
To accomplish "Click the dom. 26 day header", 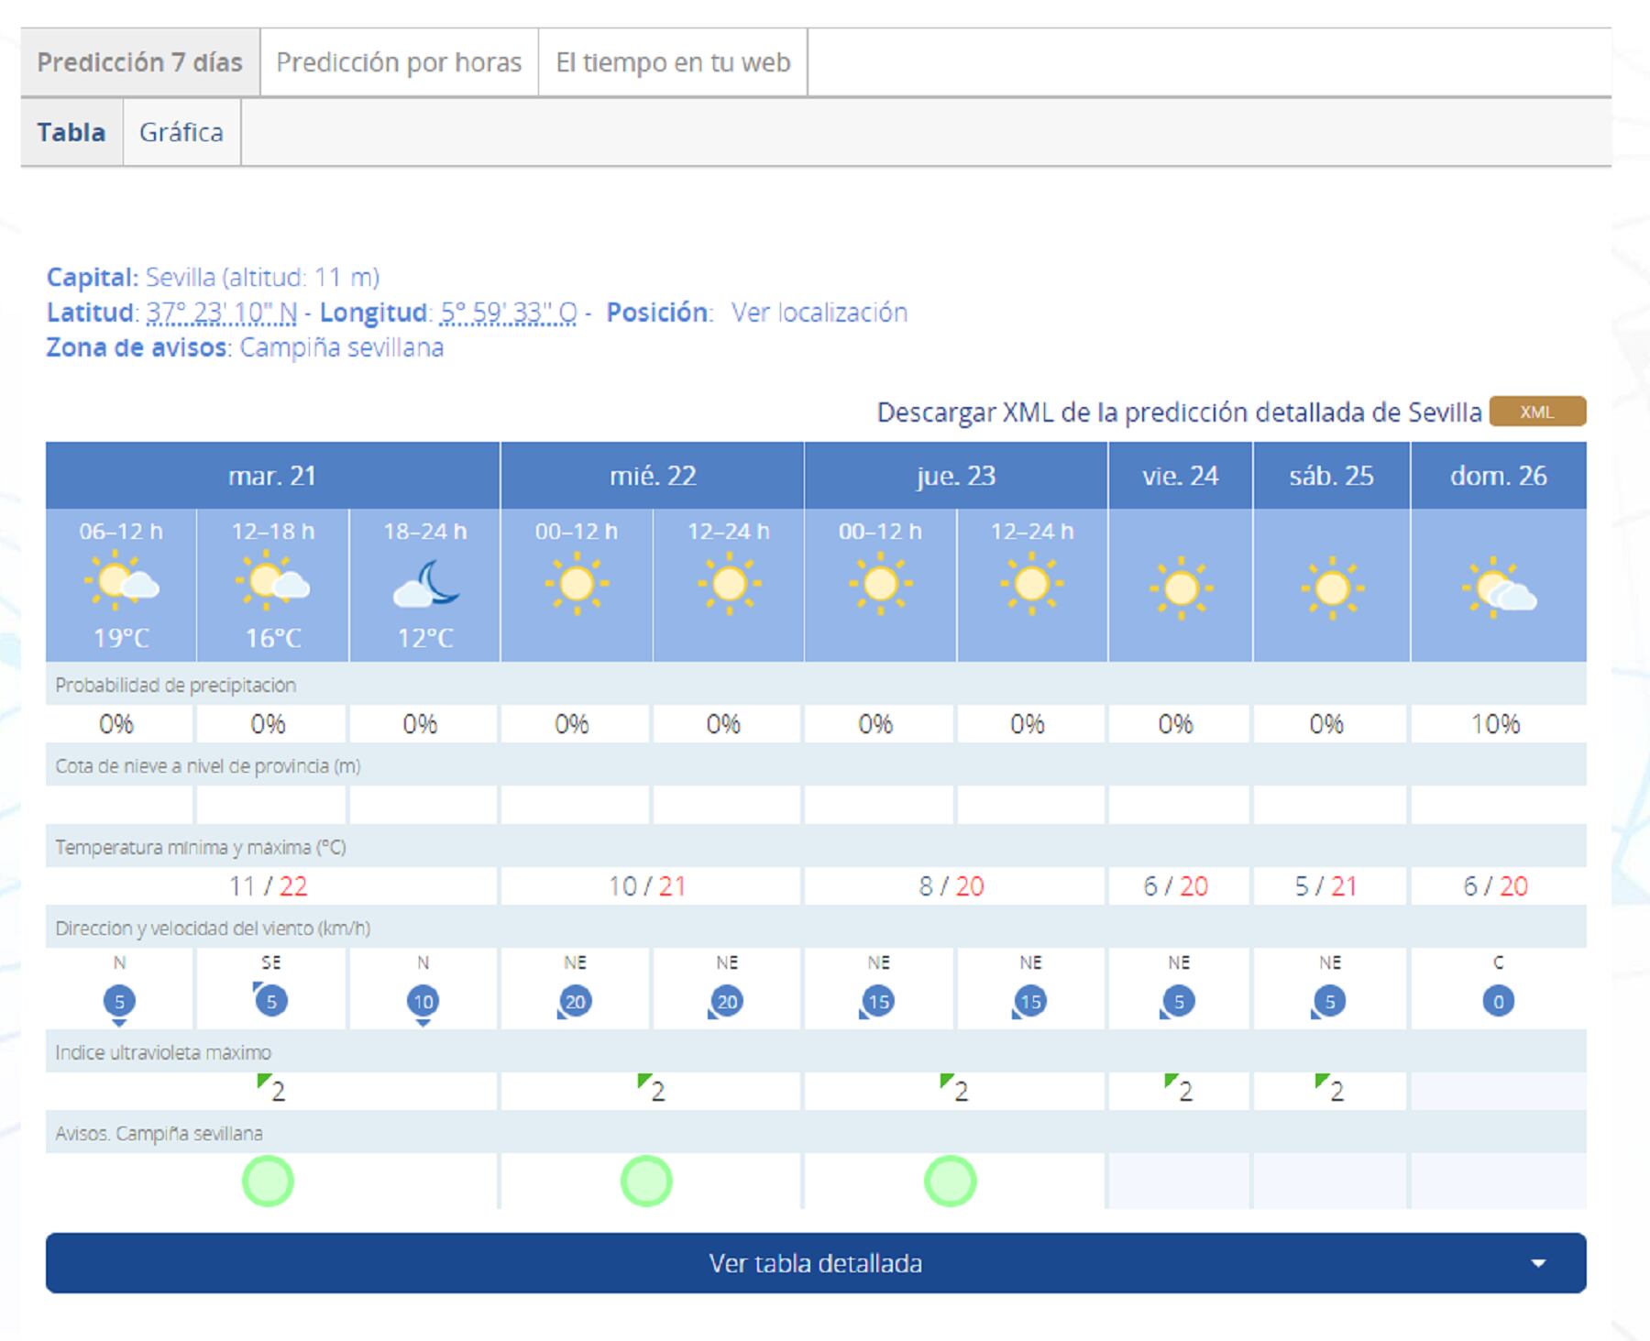I will coord(1499,476).
